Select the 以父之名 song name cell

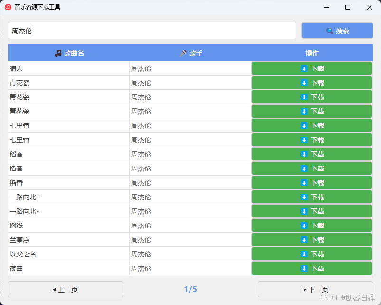click(x=69, y=254)
